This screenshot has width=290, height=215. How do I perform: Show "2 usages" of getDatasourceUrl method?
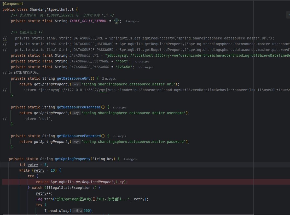click(109, 79)
